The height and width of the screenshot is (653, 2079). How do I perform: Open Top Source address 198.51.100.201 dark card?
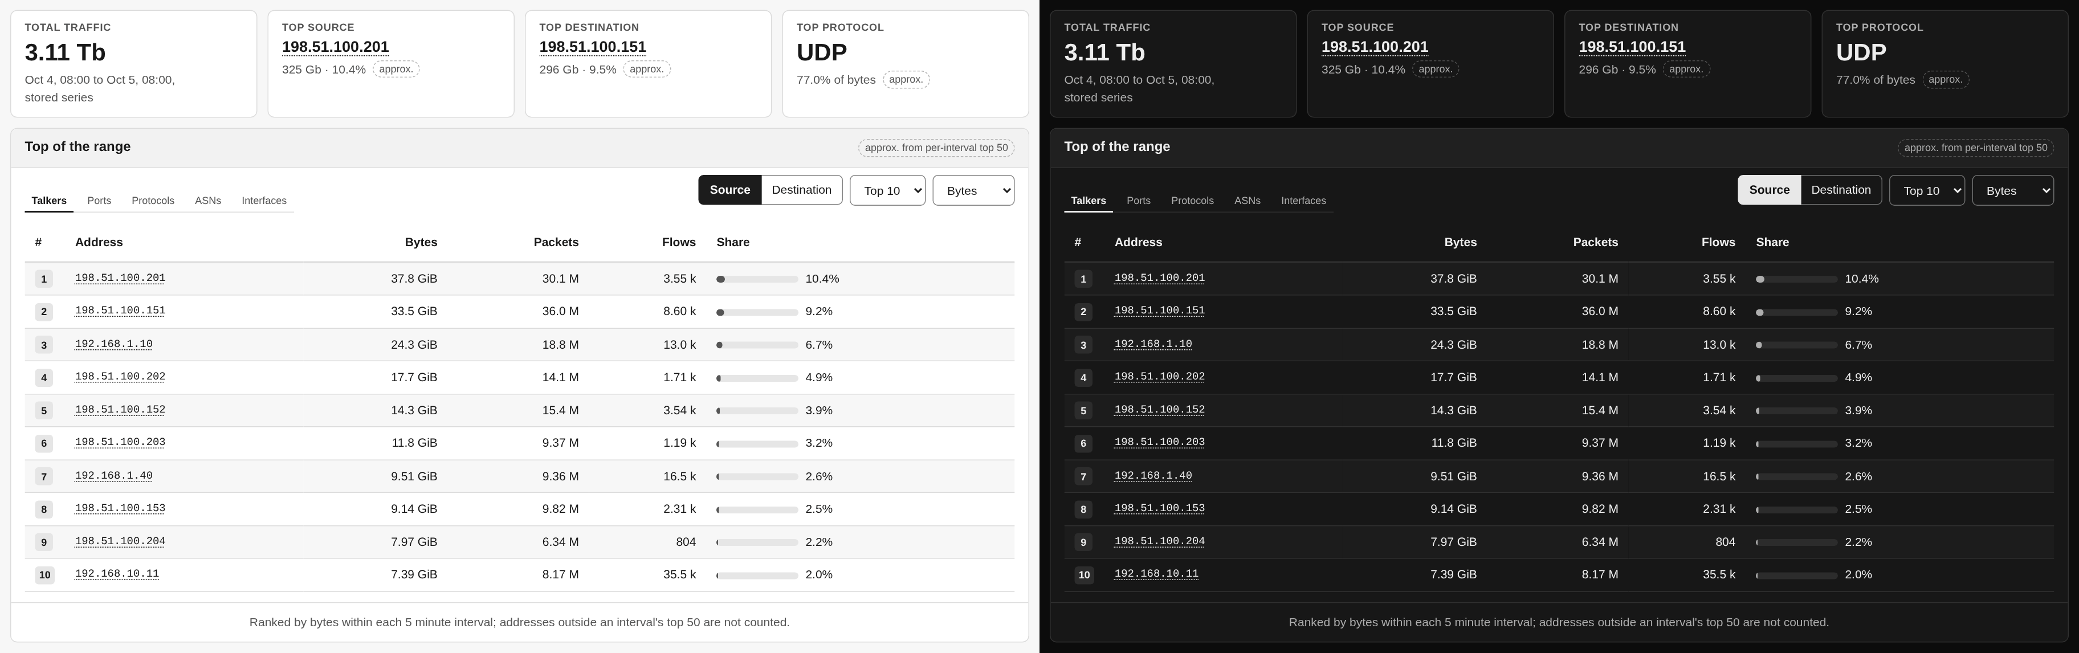[x=1375, y=47]
